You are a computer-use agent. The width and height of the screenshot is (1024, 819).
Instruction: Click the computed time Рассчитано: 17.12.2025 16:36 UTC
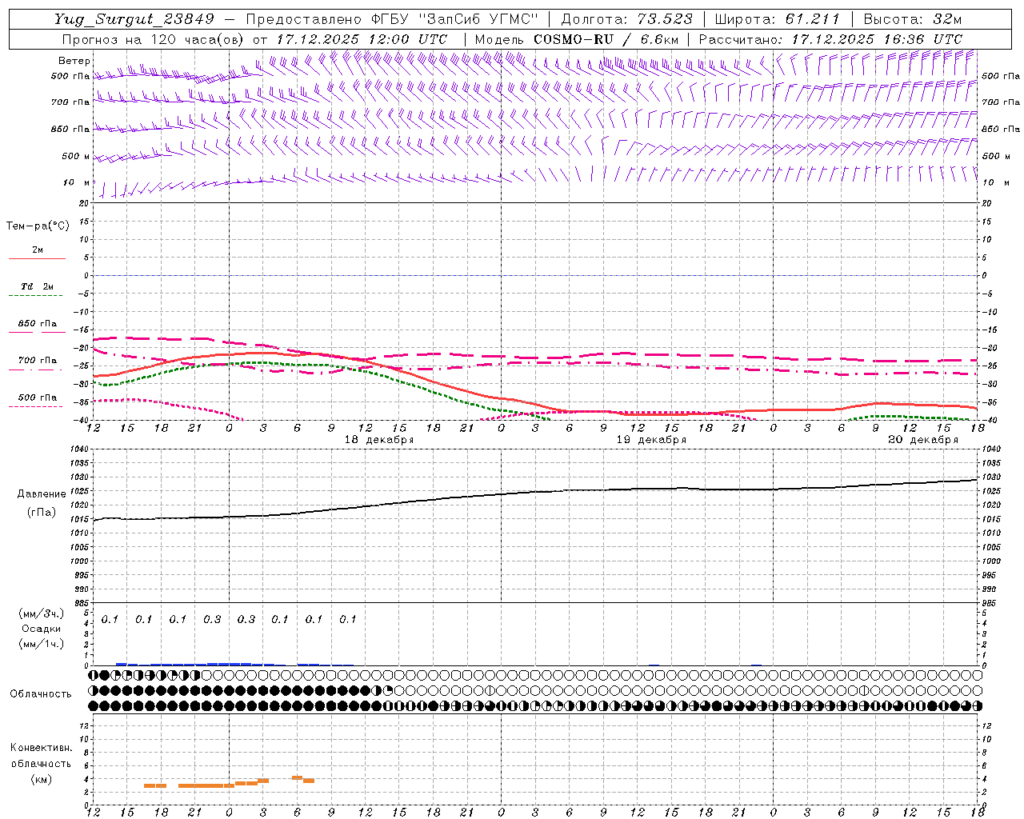(x=830, y=39)
